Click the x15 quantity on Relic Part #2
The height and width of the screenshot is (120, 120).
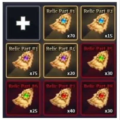109,36
